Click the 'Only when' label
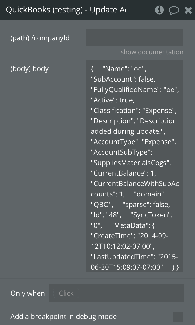 (27, 293)
